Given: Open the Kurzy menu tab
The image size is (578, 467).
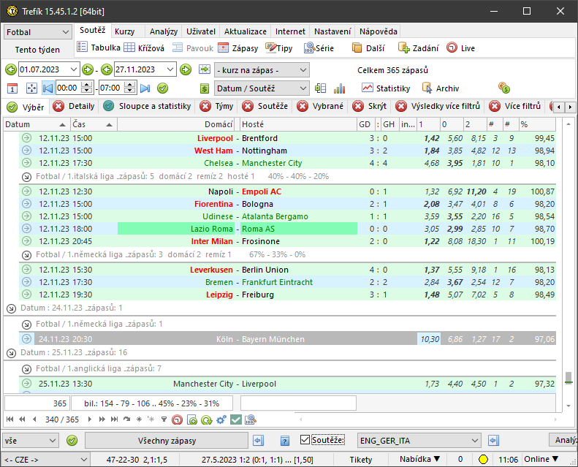Looking at the screenshot, I should (x=125, y=31).
